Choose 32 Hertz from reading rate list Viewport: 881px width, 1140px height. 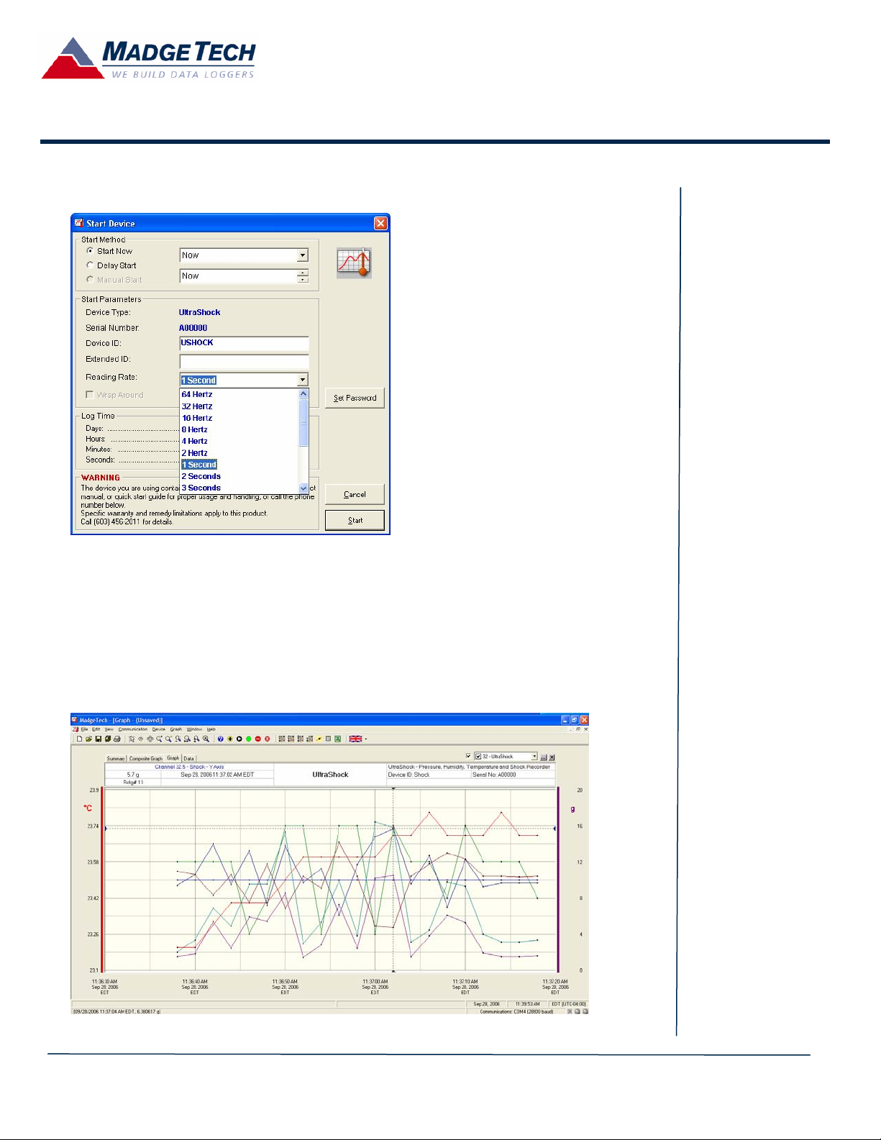[x=197, y=406]
